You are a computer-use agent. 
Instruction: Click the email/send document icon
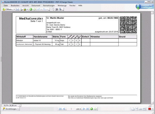click(x=25, y=9)
